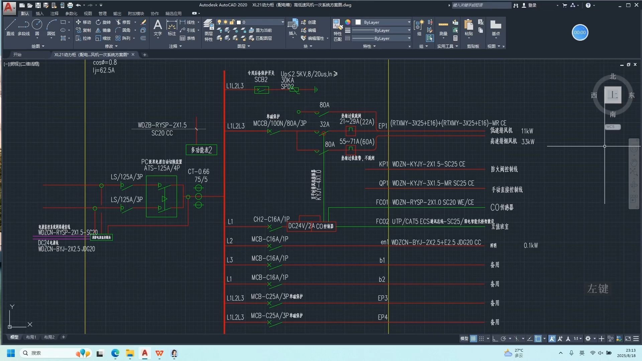Click the 移动 move tool
The height and width of the screenshot is (361, 642).
point(83,22)
